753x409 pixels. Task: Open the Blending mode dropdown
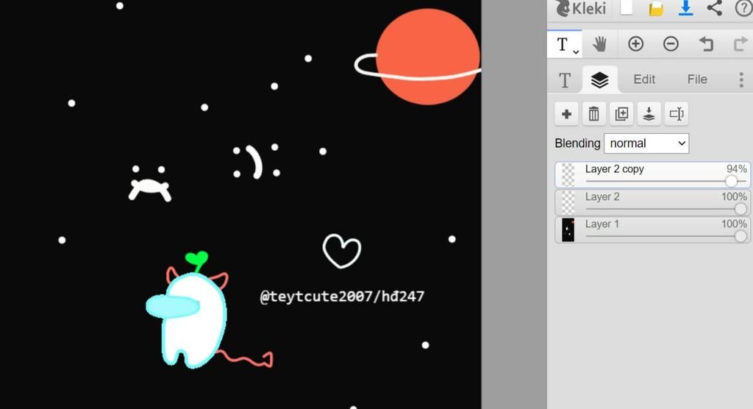646,143
